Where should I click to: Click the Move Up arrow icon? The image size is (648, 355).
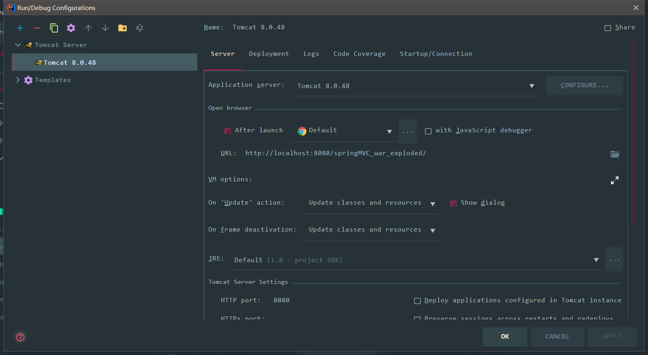click(x=88, y=28)
